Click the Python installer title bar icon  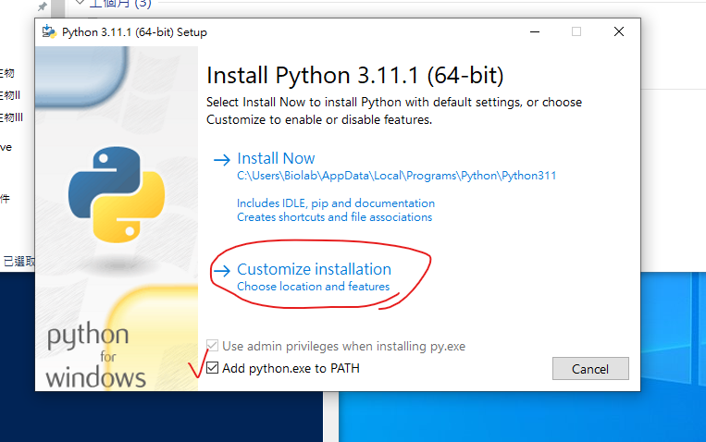coord(49,32)
